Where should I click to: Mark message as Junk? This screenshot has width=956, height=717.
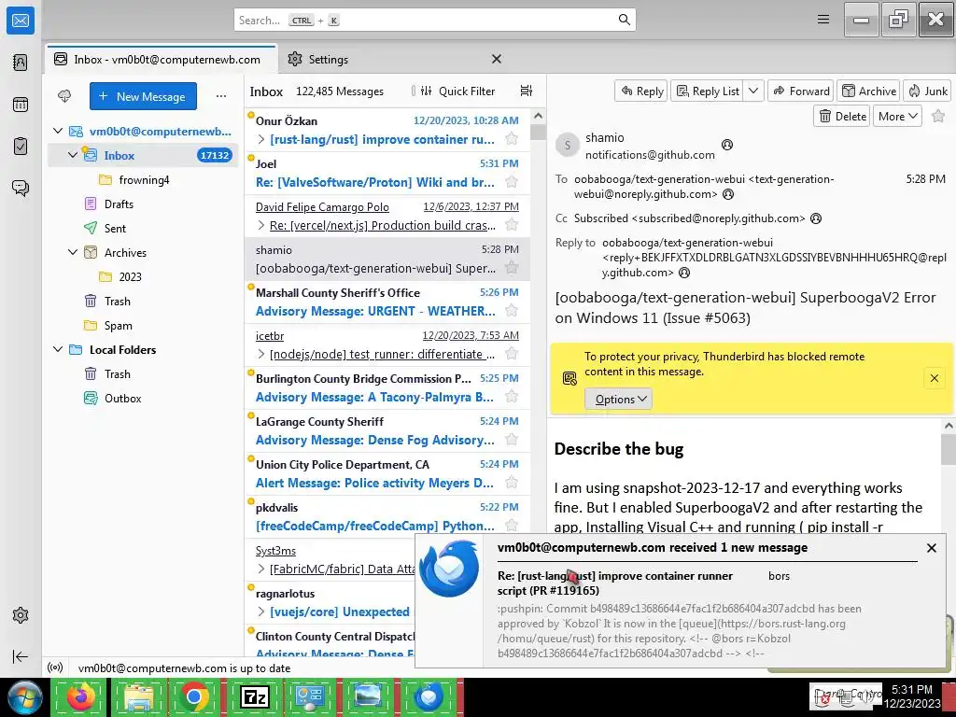pos(928,91)
